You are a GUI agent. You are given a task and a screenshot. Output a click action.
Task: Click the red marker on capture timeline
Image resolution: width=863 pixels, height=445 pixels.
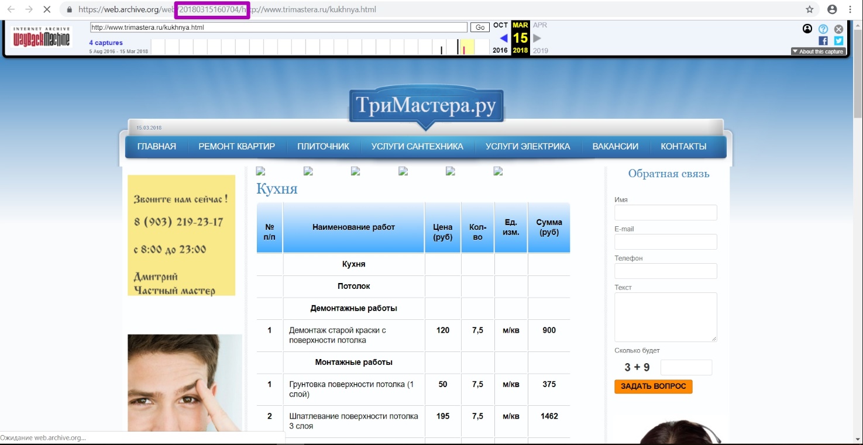click(464, 50)
